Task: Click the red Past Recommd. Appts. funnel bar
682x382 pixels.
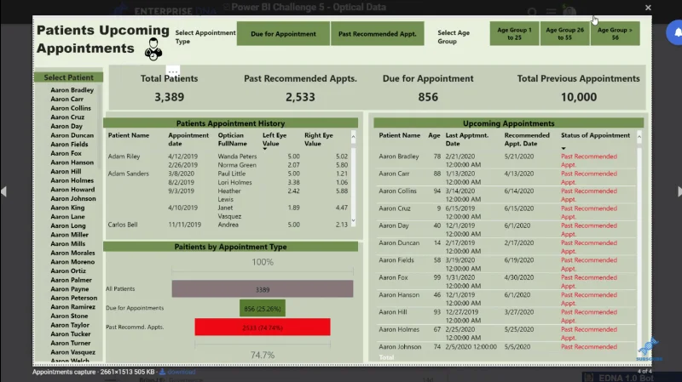Action: (263, 328)
